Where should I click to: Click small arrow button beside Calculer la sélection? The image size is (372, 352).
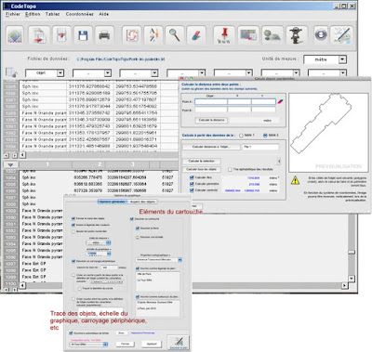pyautogui.click(x=279, y=161)
